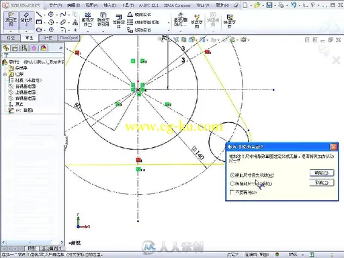Open the FeatureManager design tree tab
Screen dimensions: 344x258
point(6,48)
